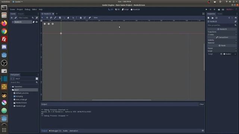Click the Filter nodes search field

[25, 18]
